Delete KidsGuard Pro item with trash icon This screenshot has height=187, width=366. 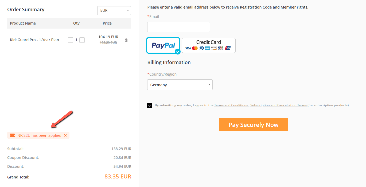pyautogui.click(x=126, y=40)
